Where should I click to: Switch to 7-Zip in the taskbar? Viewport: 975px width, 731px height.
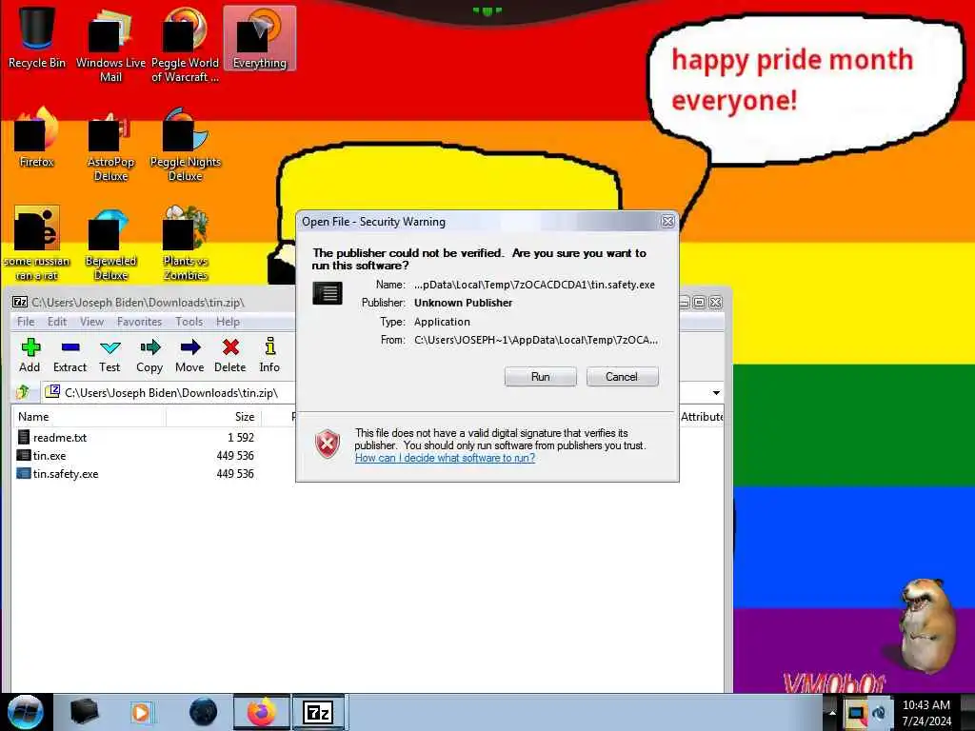318,712
